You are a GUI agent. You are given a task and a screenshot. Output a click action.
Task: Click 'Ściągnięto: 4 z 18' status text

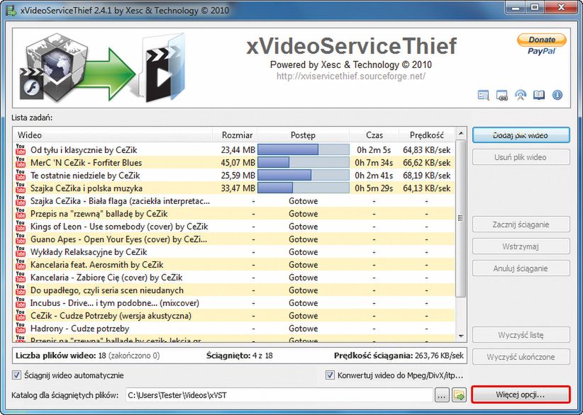240,356
